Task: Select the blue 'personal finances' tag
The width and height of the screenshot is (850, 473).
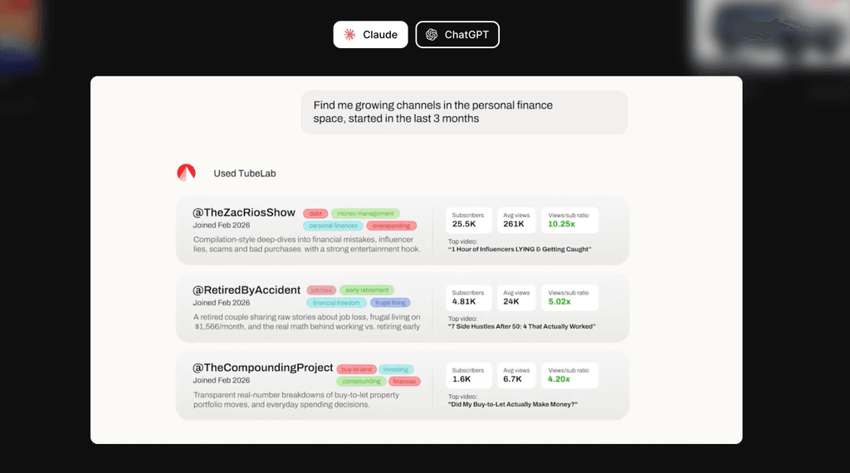Action: pyautogui.click(x=334, y=226)
